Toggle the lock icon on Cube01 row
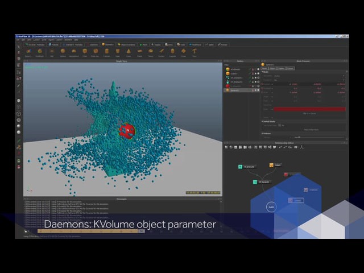This screenshot has width=364, height=273. pyautogui.click(x=253, y=73)
